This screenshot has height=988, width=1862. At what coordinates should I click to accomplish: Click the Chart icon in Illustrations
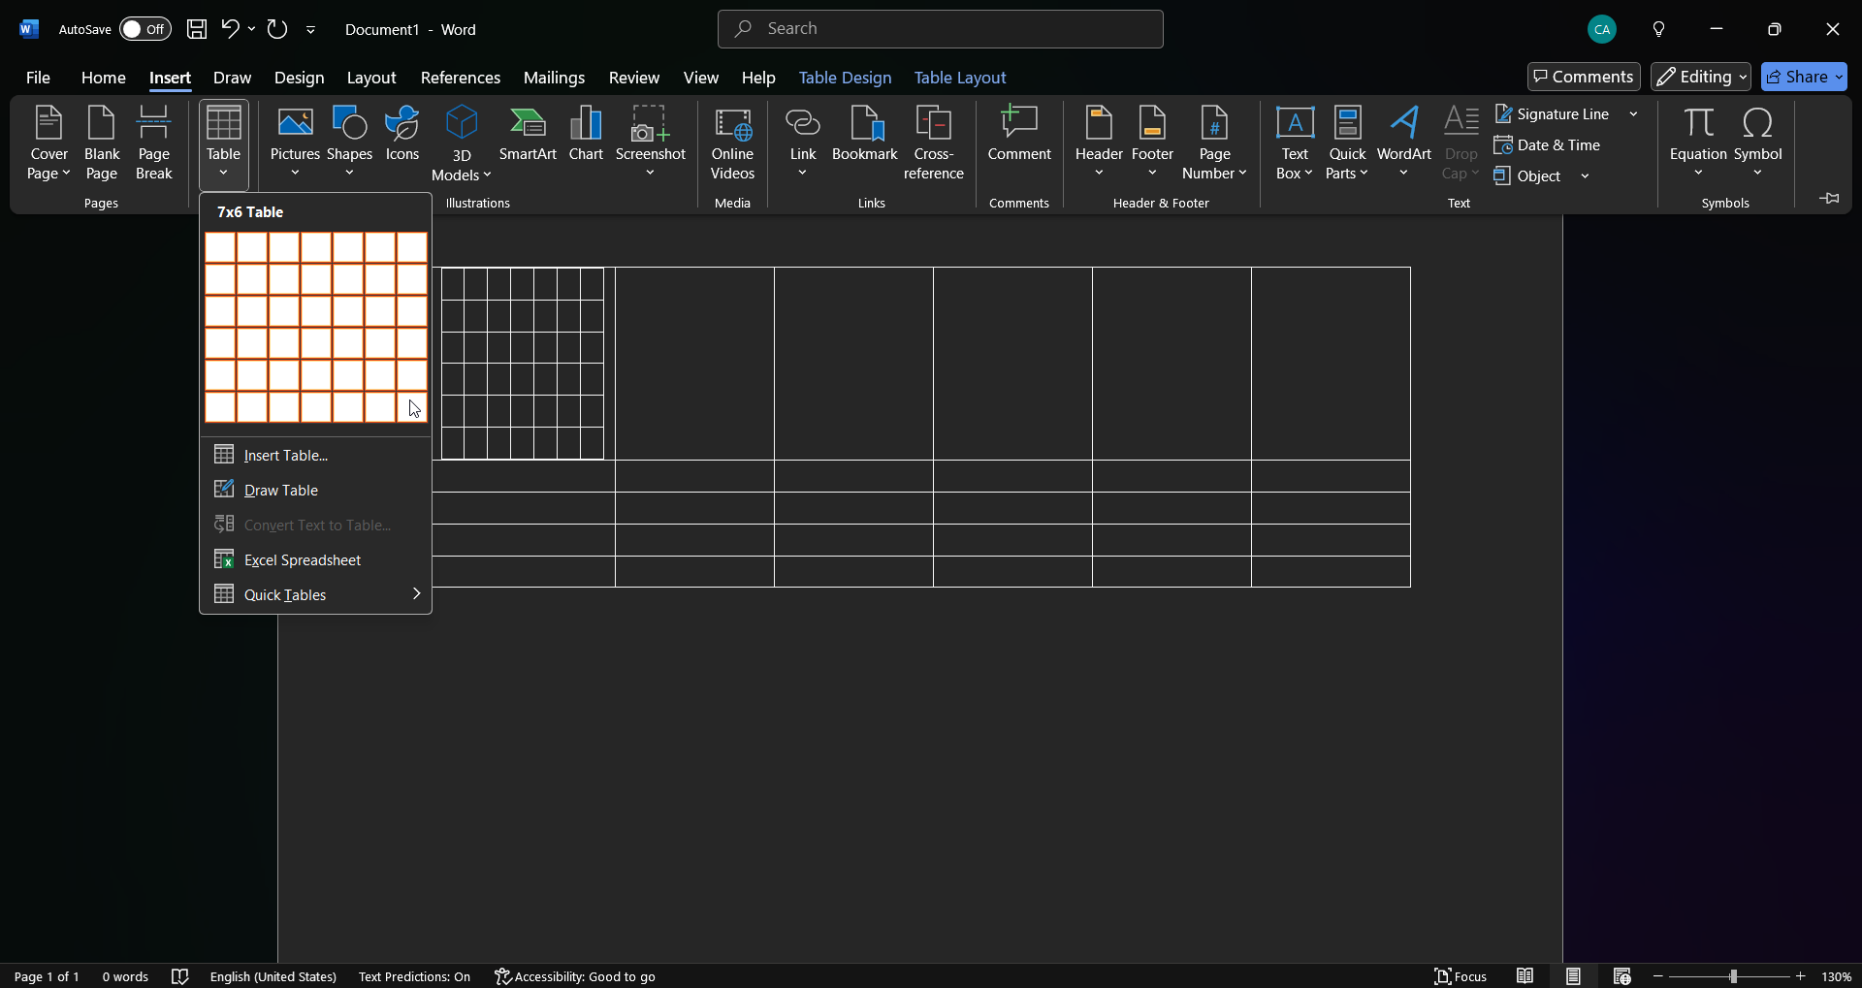[x=586, y=134]
